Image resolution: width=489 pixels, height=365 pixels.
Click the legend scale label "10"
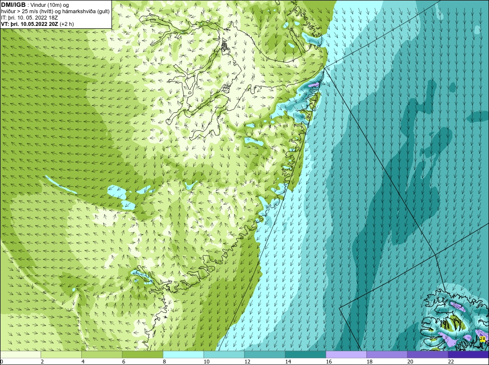pyautogui.click(x=206, y=362)
